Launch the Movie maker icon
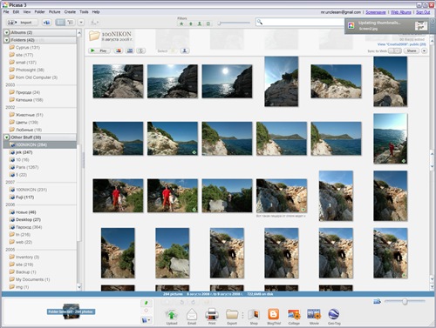The image size is (436, 328). click(x=314, y=314)
